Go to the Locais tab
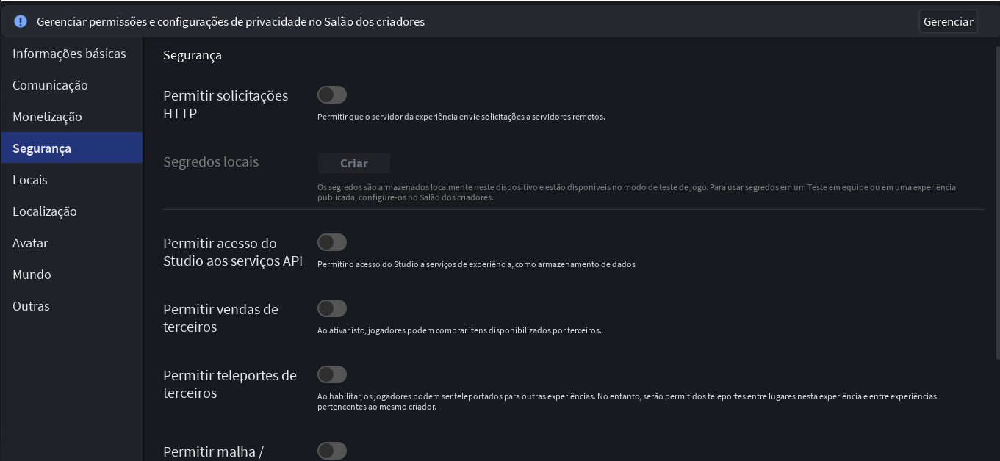This screenshot has width=1000, height=461. [x=30, y=180]
